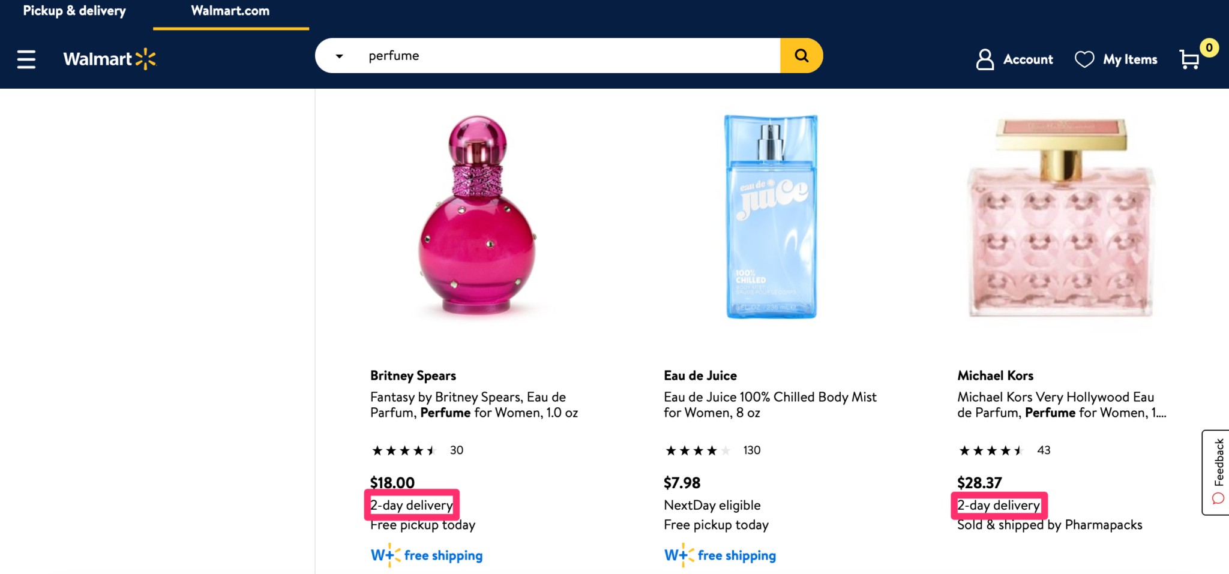Click the cart item count badge
This screenshot has height=574, width=1229.
(x=1209, y=48)
